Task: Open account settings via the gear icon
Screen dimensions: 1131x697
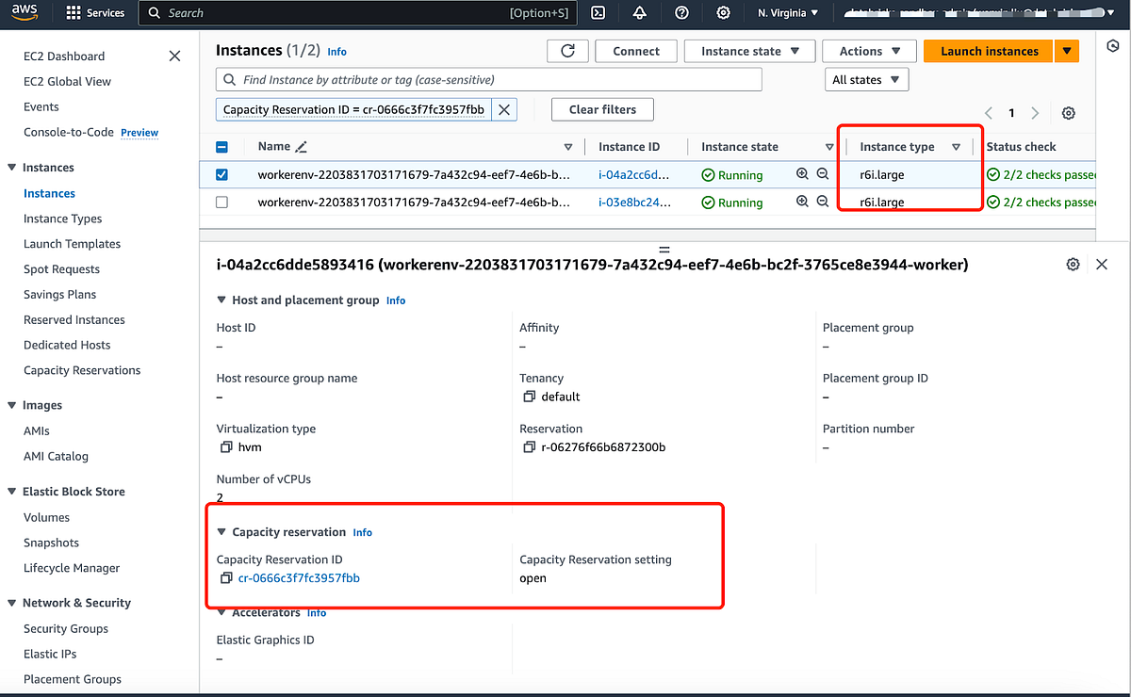Action: (722, 13)
